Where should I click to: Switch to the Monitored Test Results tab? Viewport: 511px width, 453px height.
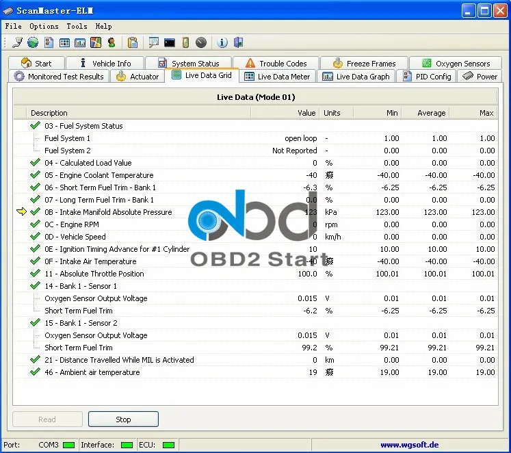pyautogui.click(x=59, y=76)
